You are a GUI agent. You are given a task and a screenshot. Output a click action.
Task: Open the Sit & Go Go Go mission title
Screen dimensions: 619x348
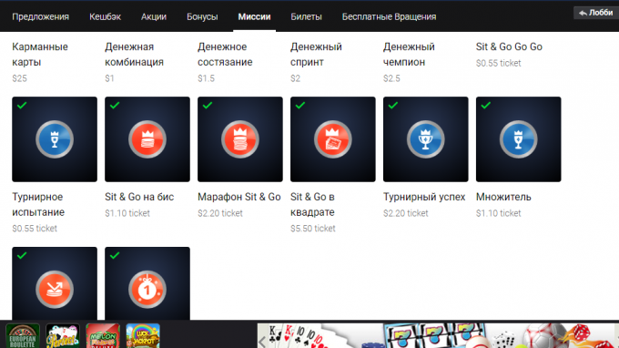click(509, 46)
